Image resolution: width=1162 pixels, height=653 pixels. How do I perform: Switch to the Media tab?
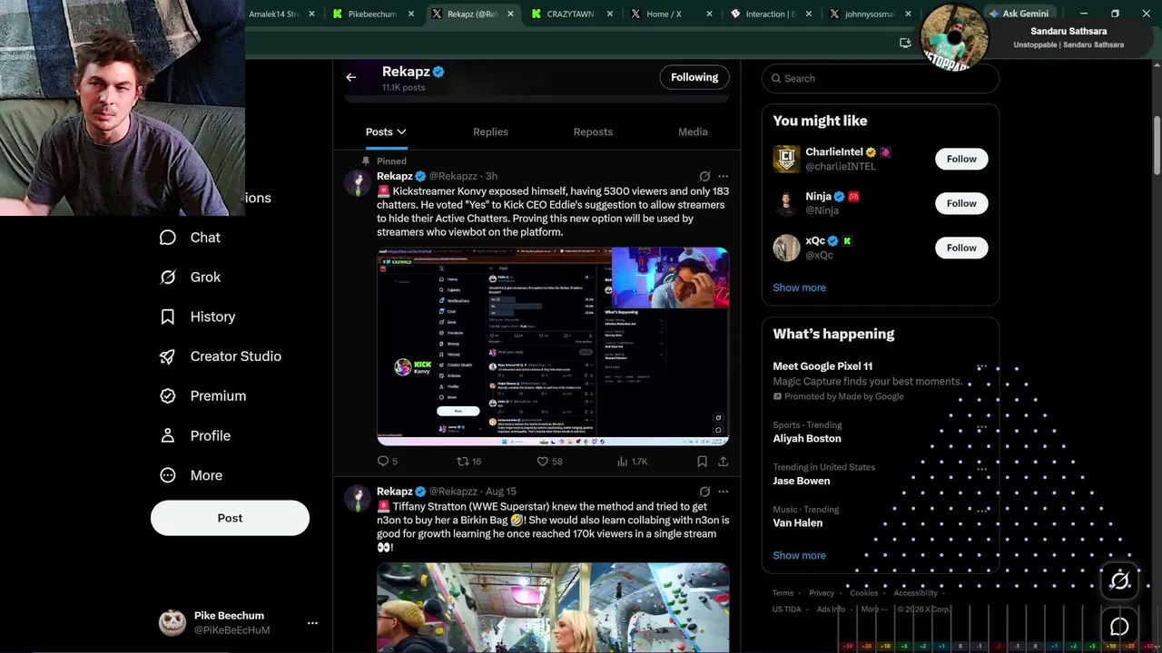[x=693, y=132]
